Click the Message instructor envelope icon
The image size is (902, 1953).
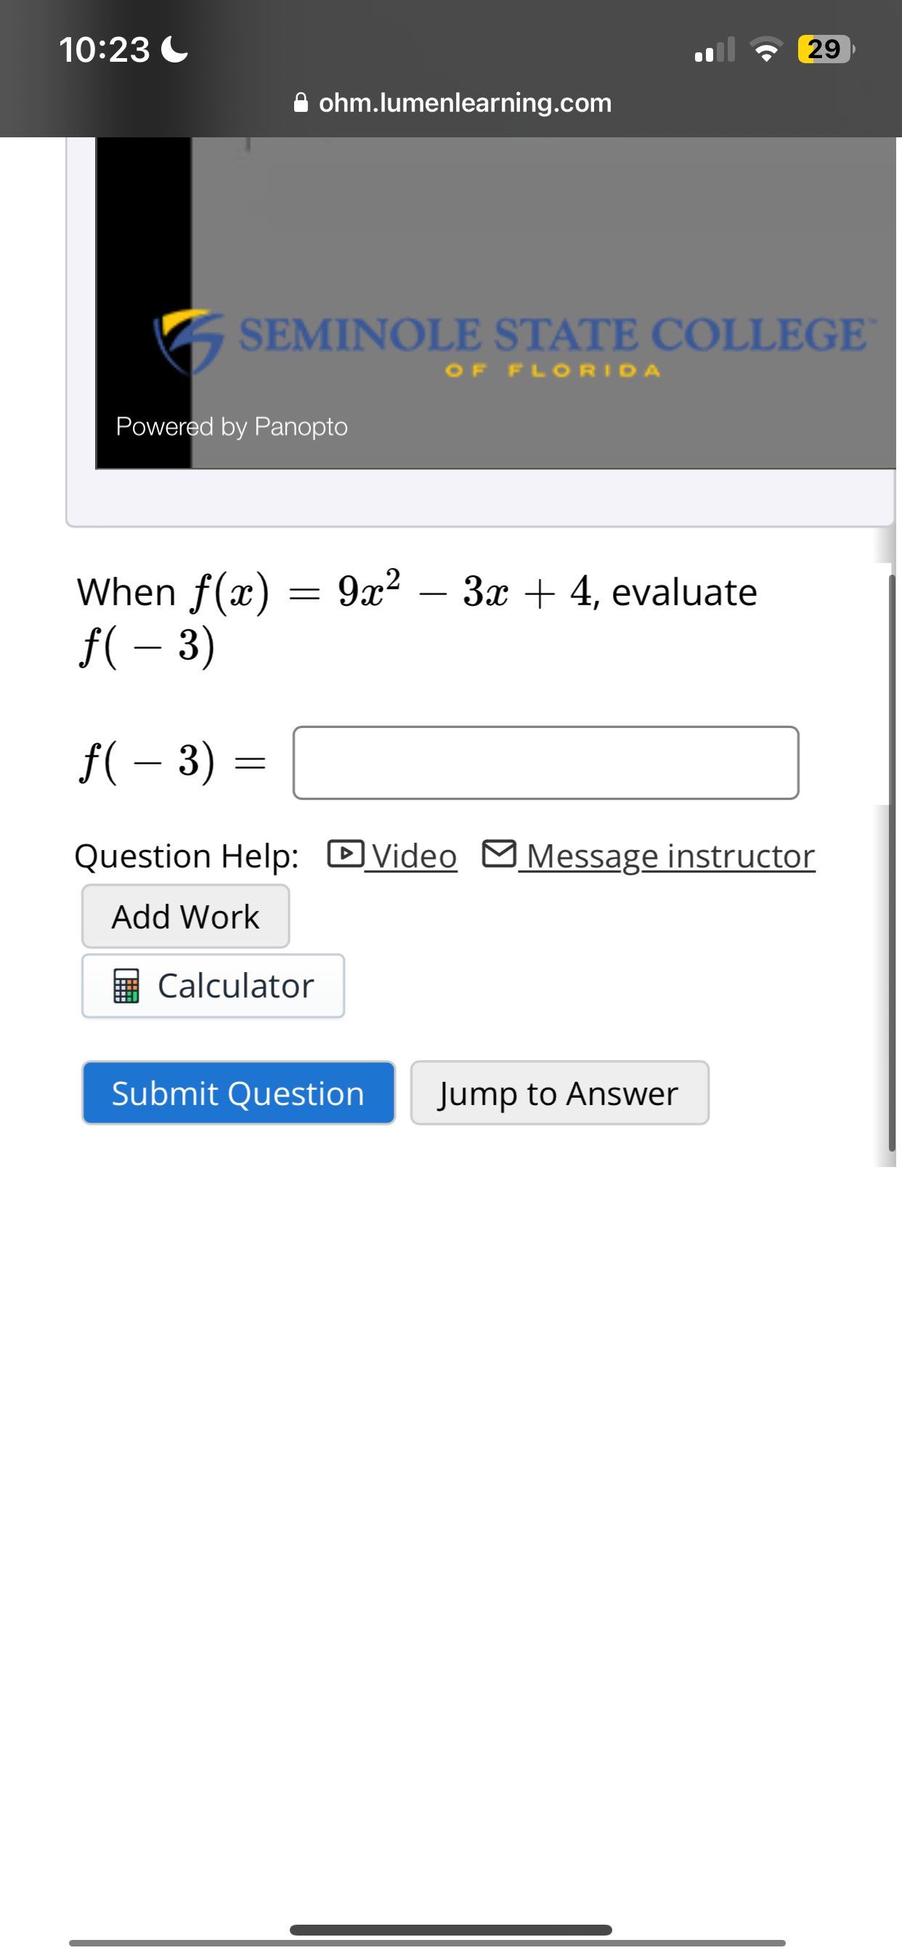(500, 854)
